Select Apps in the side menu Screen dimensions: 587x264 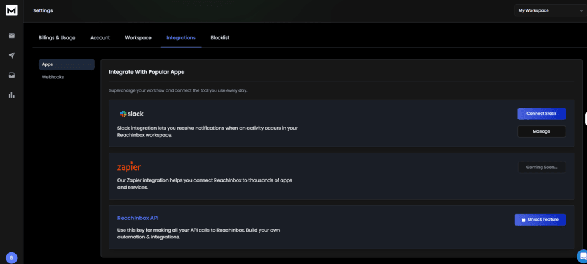click(66, 64)
